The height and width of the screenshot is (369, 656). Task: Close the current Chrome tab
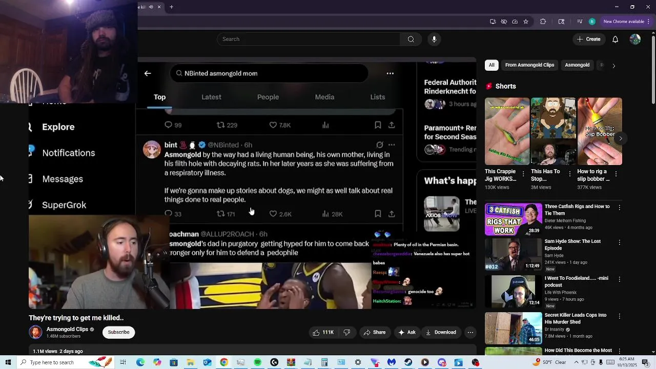coord(159,7)
